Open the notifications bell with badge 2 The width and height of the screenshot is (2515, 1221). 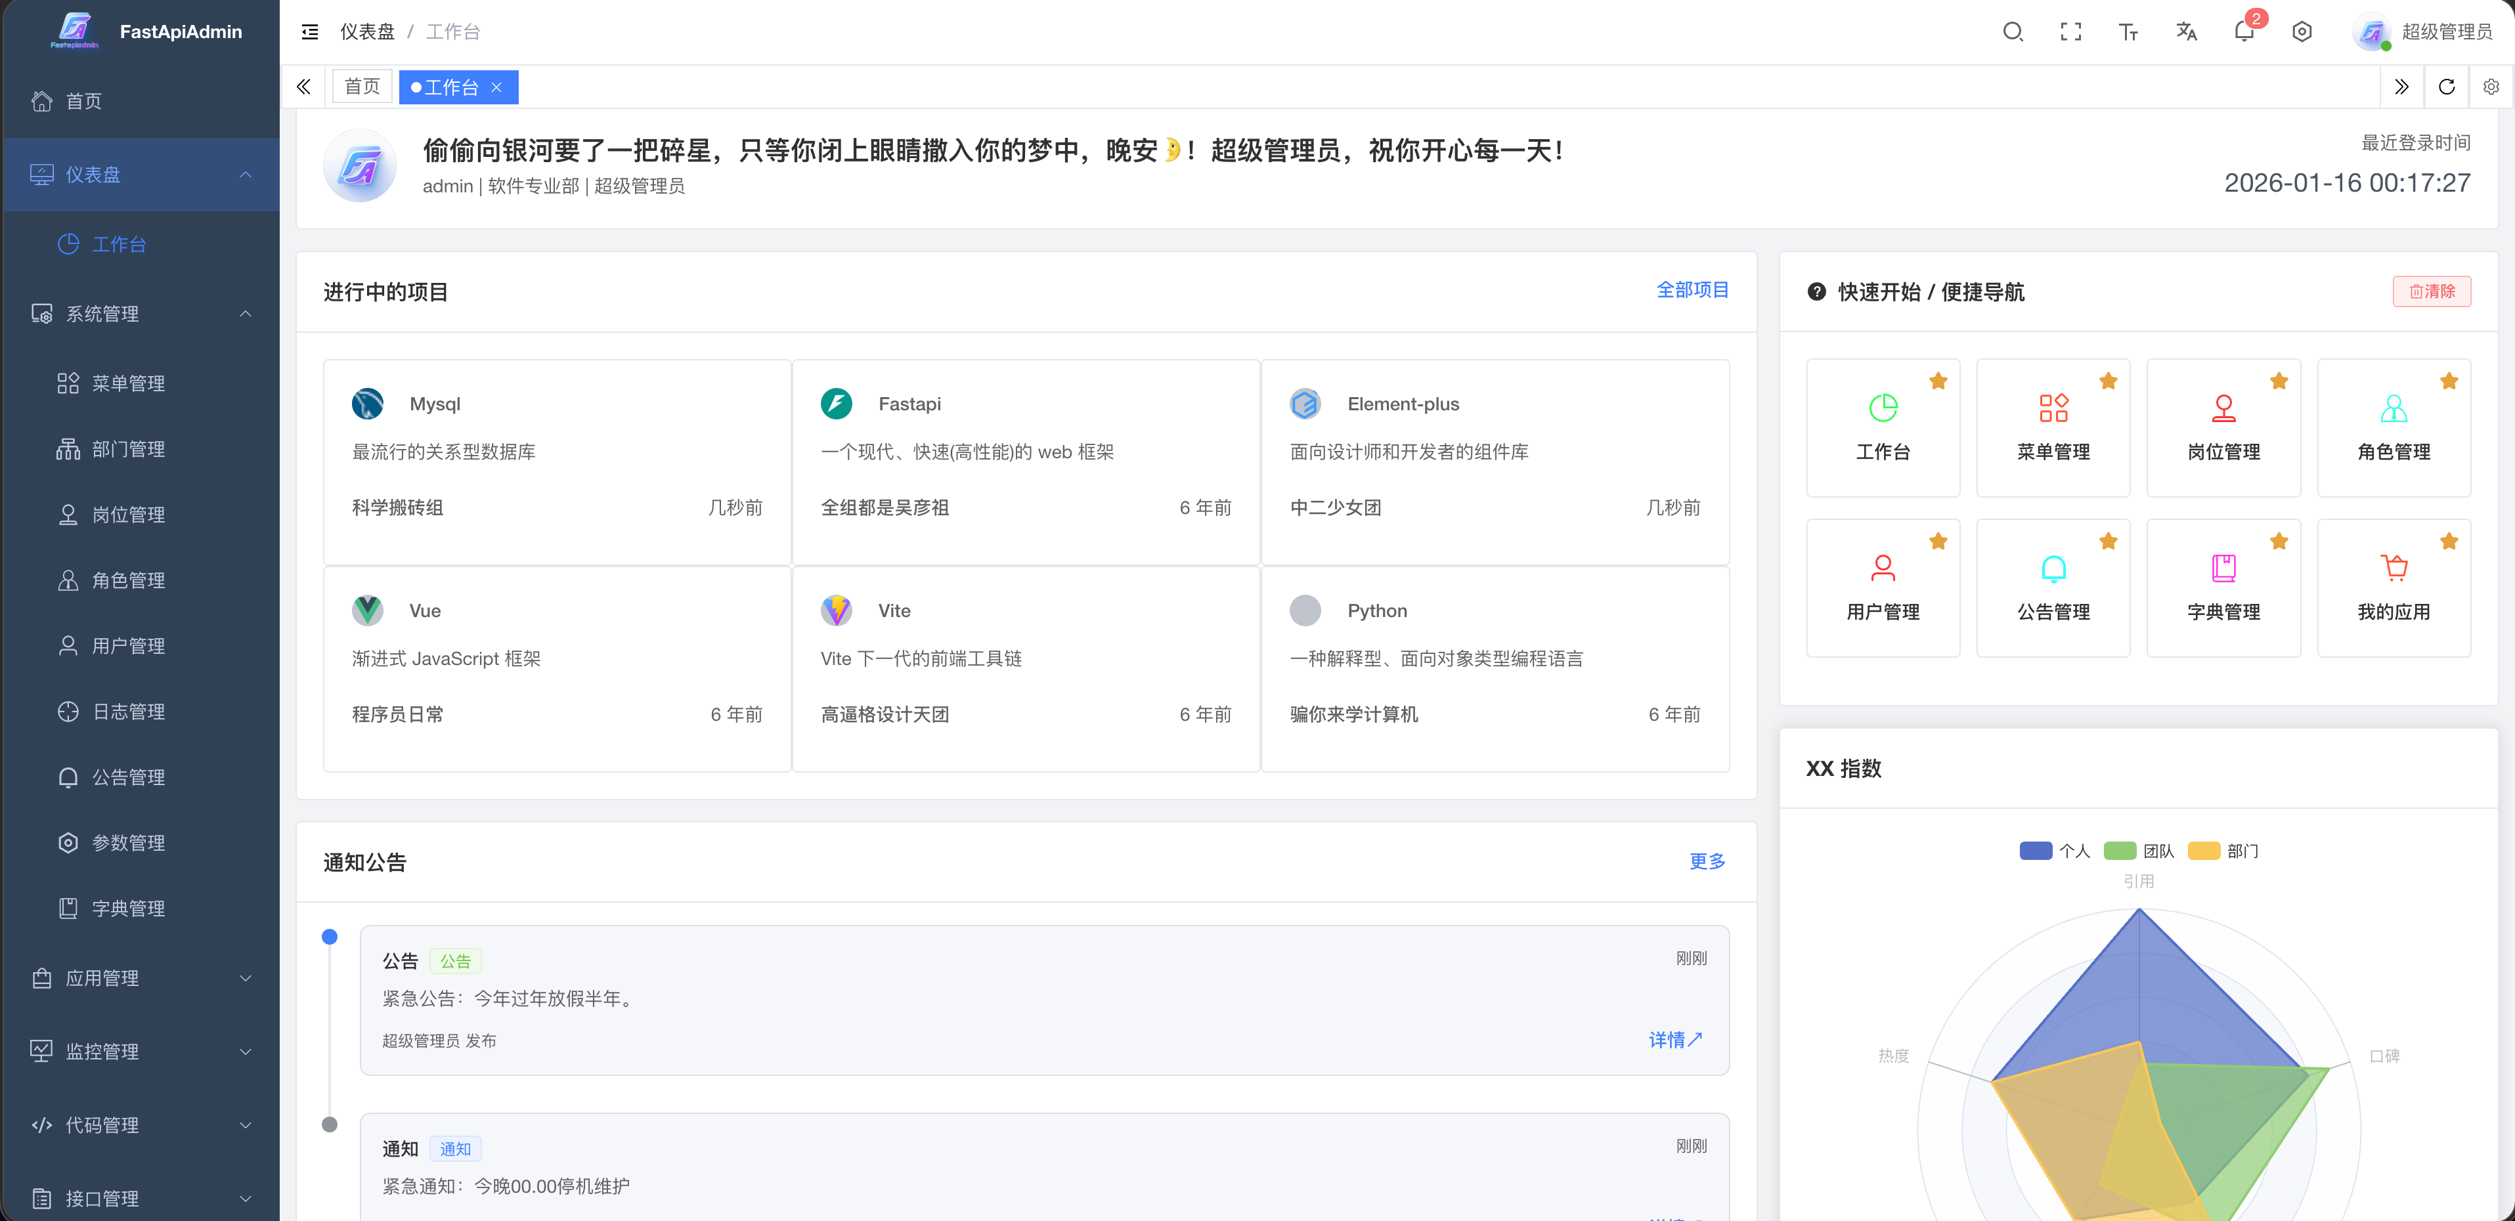2242,32
